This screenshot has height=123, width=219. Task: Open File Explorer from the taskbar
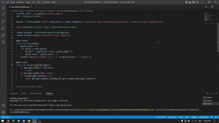[29, 121]
